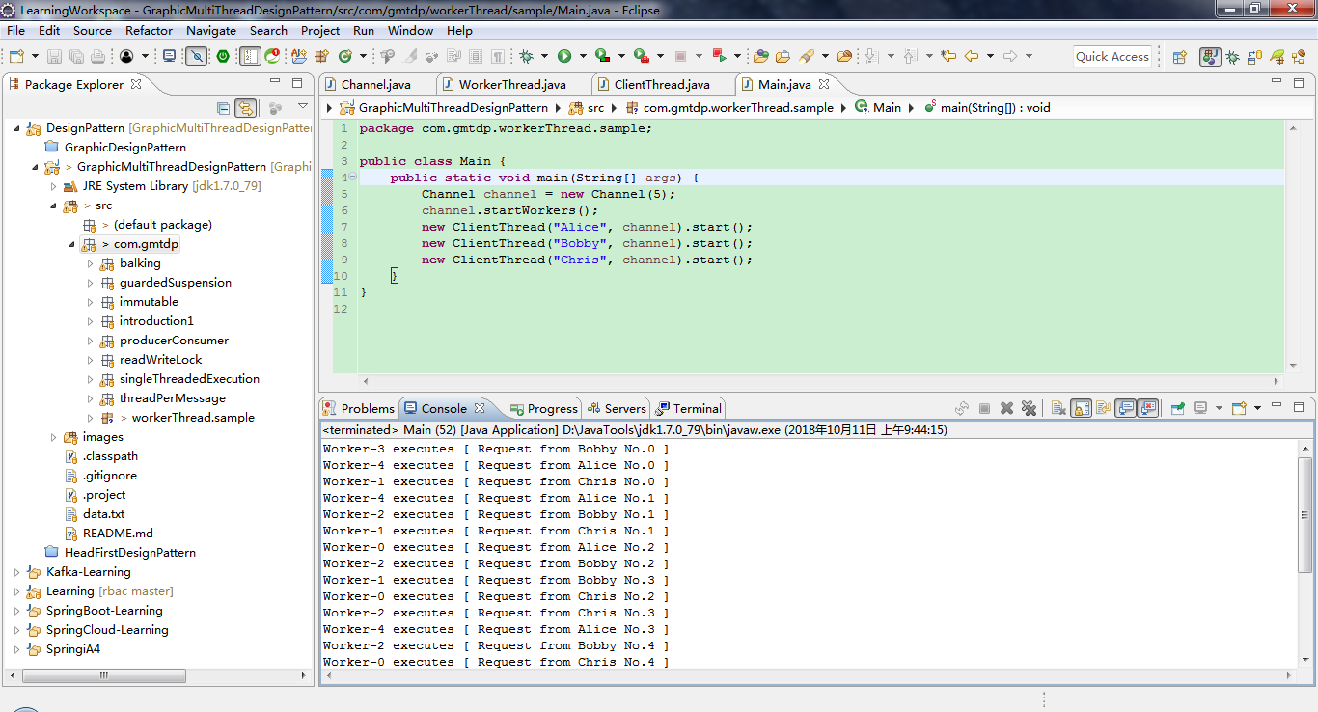This screenshot has width=1318, height=712.
Task: Click Pin Console icon
Action: 1177,408
